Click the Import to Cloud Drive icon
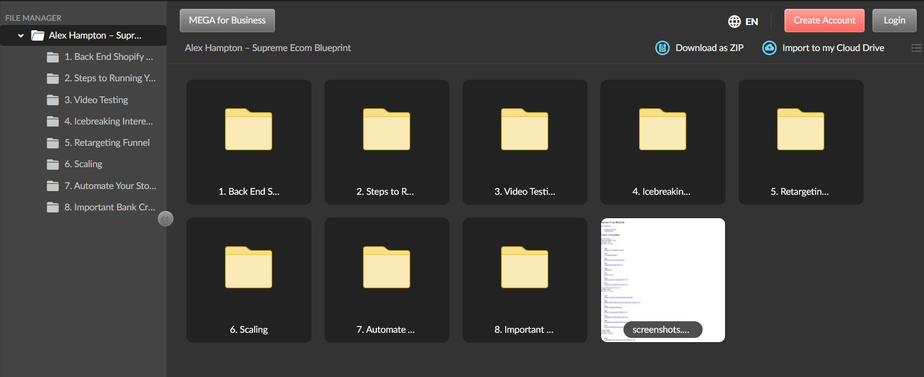924x377 pixels. [x=769, y=48]
